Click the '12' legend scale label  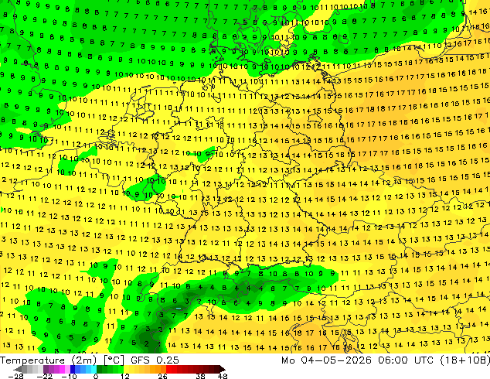click(x=125, y=376)
